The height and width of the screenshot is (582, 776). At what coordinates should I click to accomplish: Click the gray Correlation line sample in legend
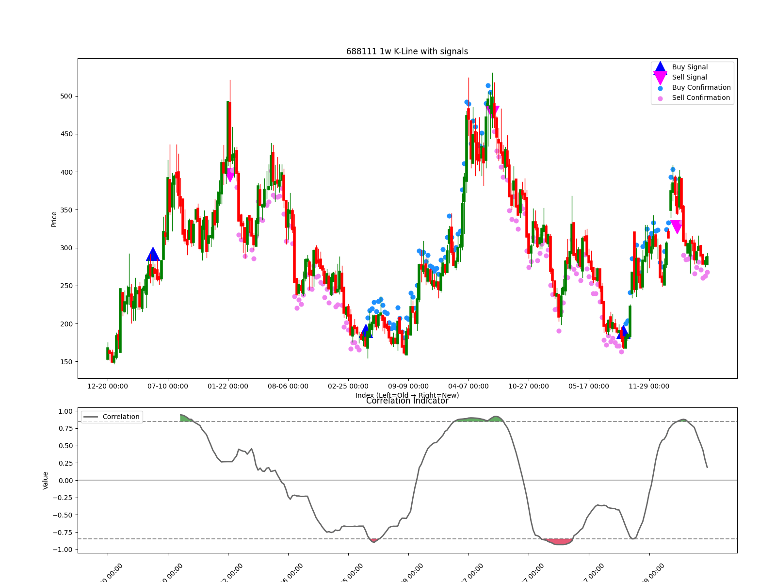click(x=91, y=417)
